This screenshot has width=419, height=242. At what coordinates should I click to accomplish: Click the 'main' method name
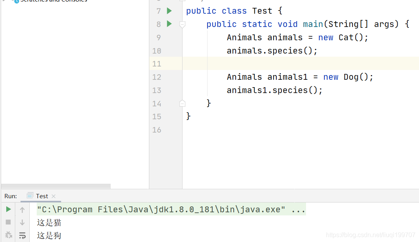[313, 24]
